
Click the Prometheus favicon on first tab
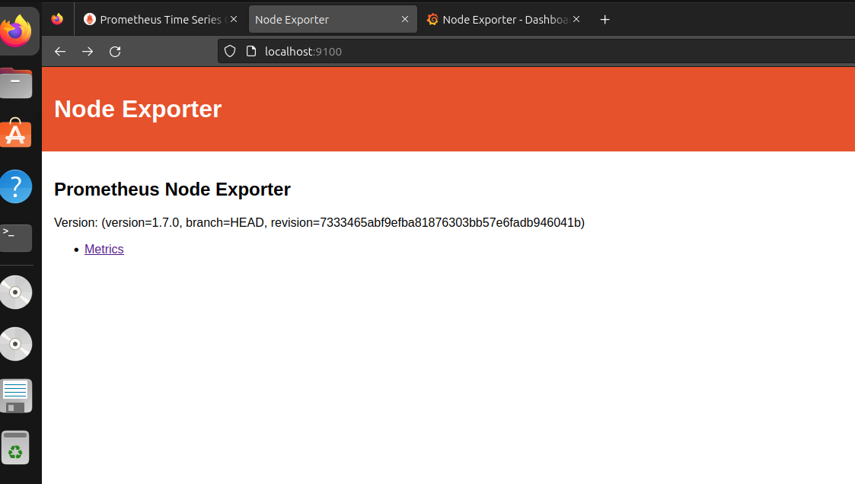click(x=90, y=20)
